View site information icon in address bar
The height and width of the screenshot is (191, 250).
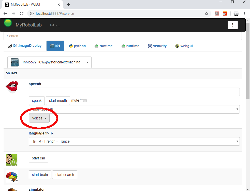pyautogui.click(x=32, y=13)
